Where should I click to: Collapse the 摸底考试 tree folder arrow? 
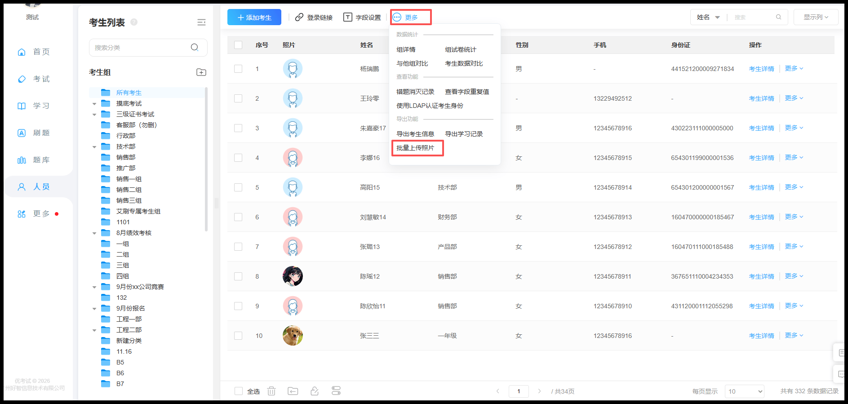pos(94,104)
